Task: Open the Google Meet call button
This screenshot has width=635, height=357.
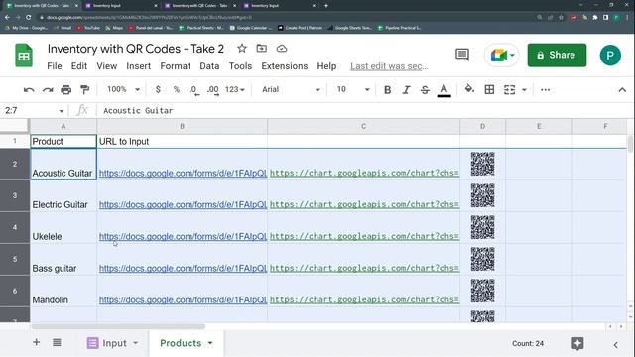Action: click(x=502, y=56)
